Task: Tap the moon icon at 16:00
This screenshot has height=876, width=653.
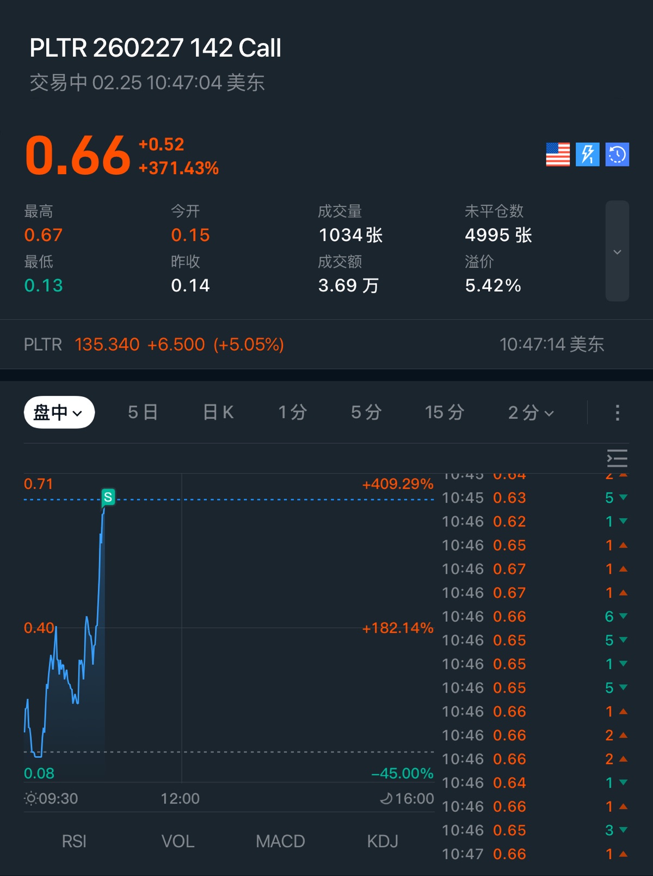Action: click(386, 799)
